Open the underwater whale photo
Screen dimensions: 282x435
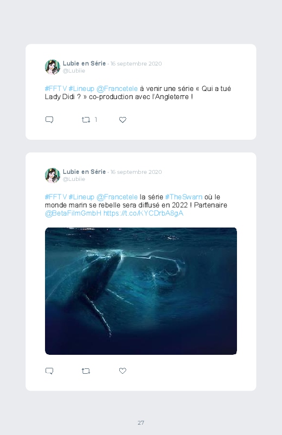141,291
